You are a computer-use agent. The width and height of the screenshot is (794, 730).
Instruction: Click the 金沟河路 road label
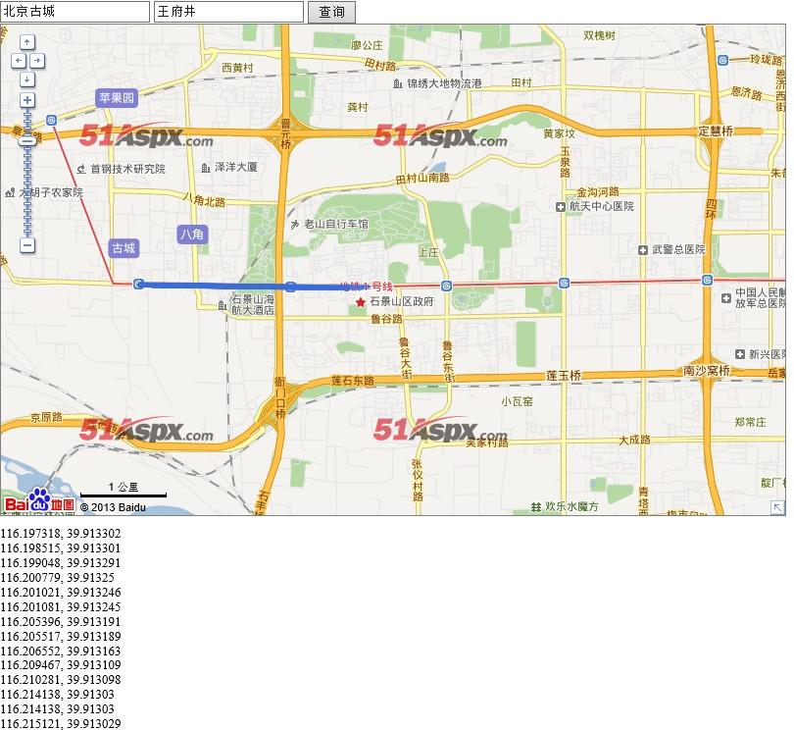598,191
